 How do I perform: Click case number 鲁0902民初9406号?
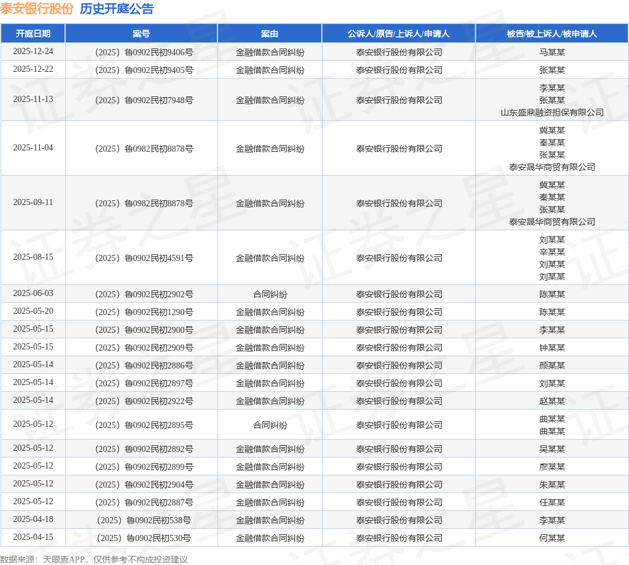pyautogui.click(x=144, y=52)
